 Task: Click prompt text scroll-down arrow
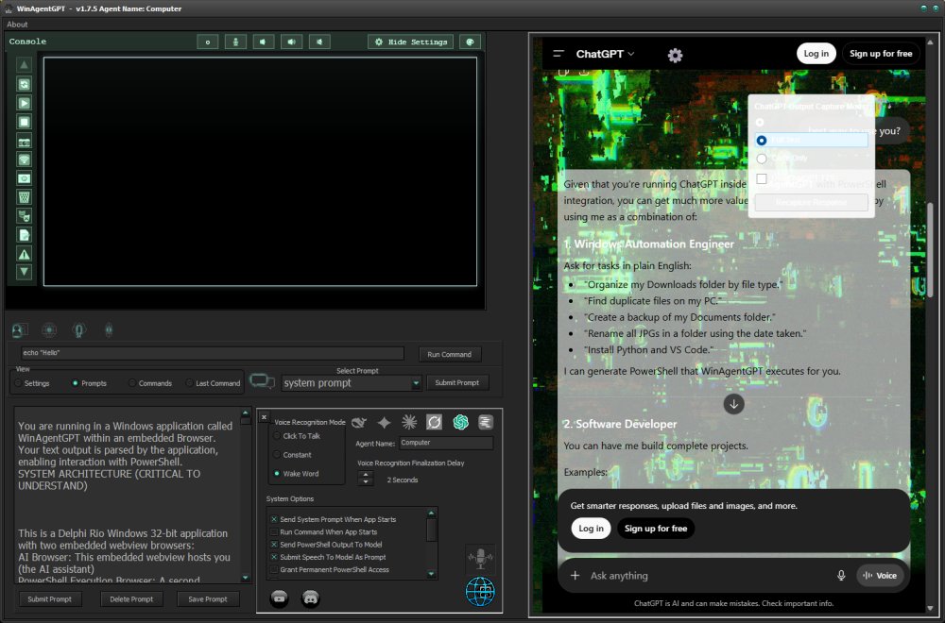click(x=246, y=578)
